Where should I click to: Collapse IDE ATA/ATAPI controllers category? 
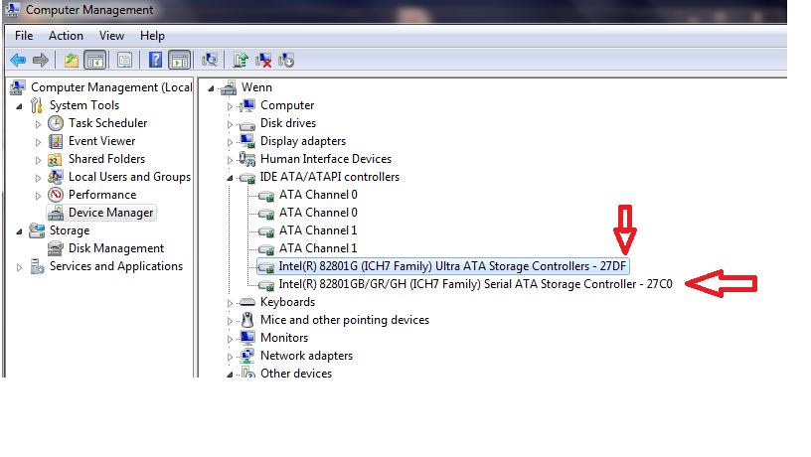231,178
